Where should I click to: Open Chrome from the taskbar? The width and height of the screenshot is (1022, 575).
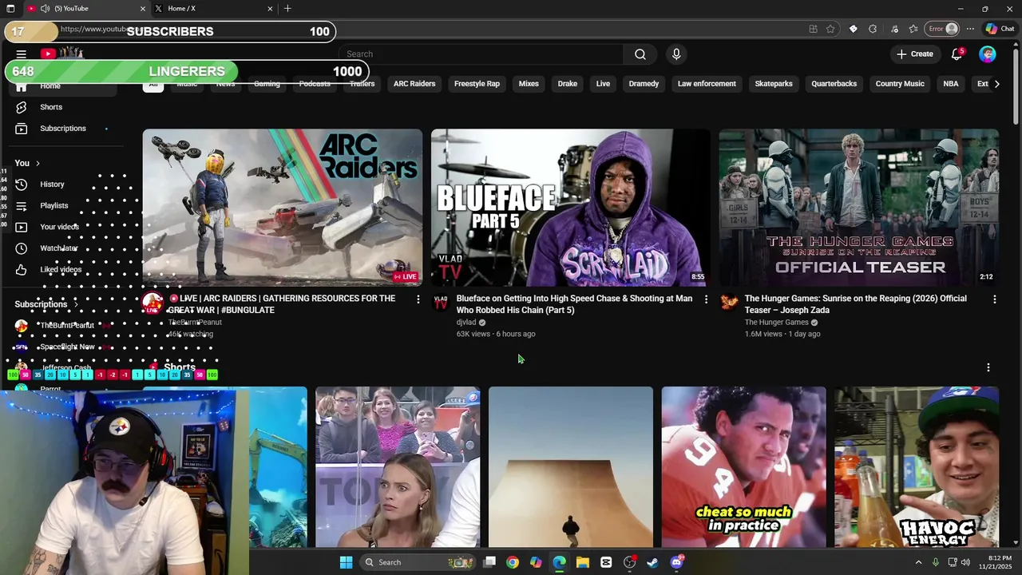(x=513, y=562)
